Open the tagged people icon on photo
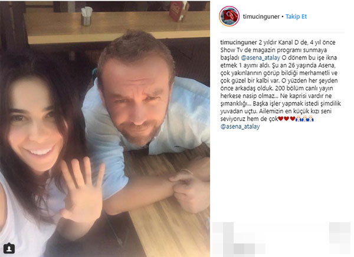This screenshot has height=257, width=354. pyautogui.click(x=9, y=248)
